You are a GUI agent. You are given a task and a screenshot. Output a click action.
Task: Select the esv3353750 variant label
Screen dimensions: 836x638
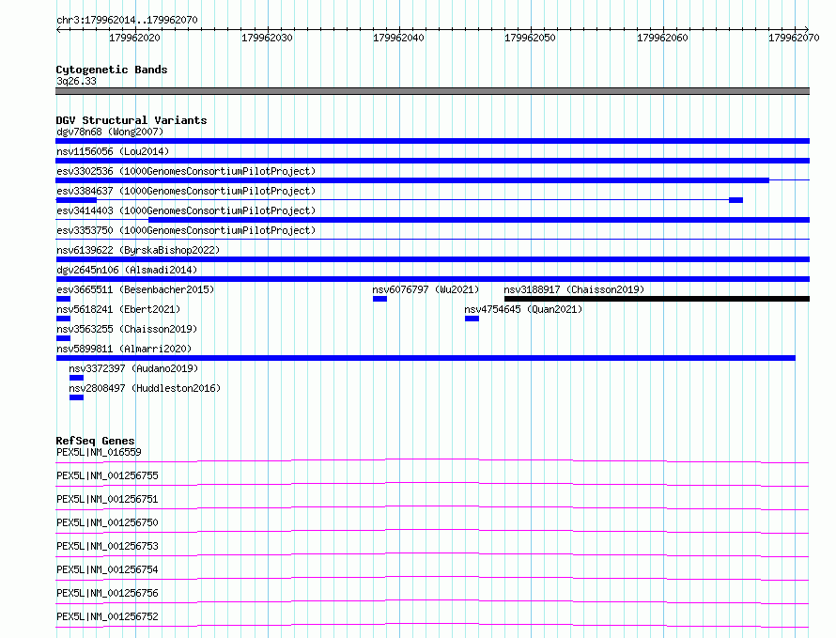point(186,230)
